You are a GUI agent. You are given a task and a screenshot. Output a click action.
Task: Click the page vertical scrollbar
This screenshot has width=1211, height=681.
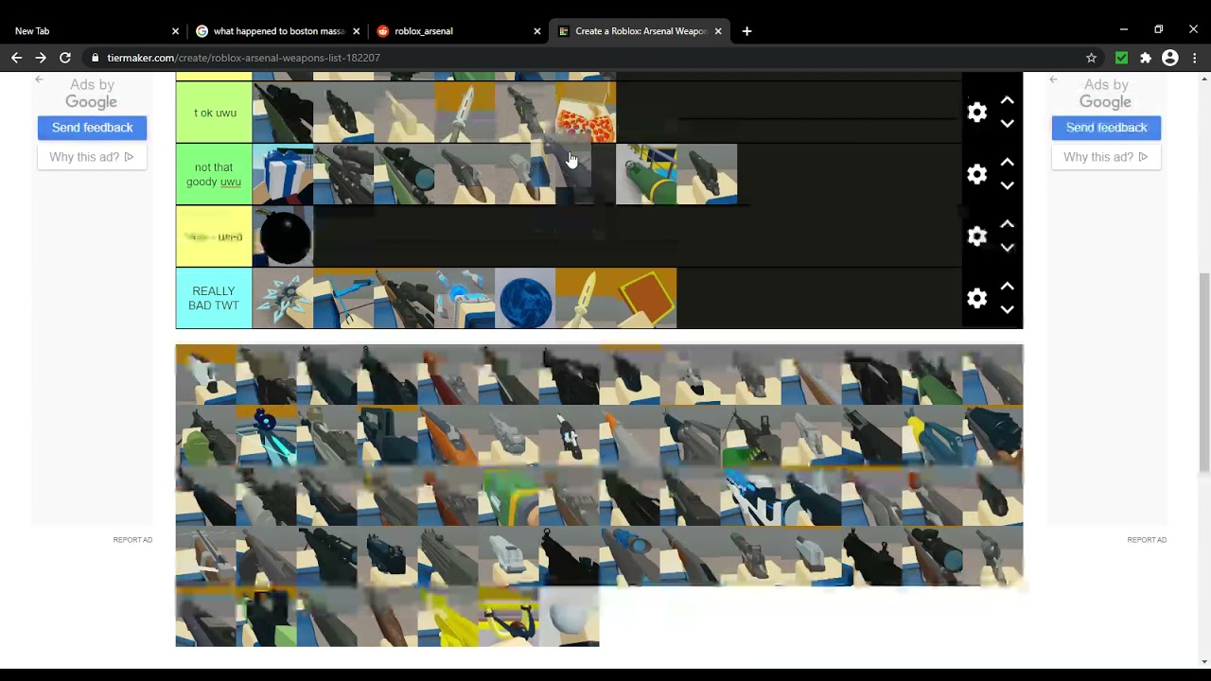[1203, 372]
